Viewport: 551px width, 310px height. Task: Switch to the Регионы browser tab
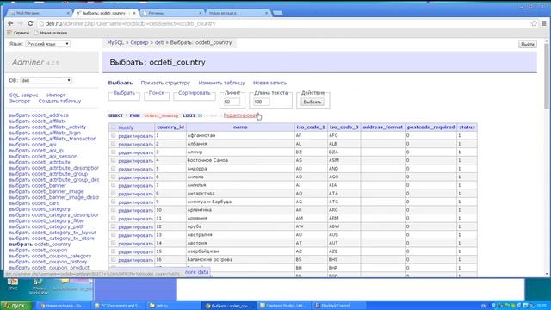coord(172,13)
